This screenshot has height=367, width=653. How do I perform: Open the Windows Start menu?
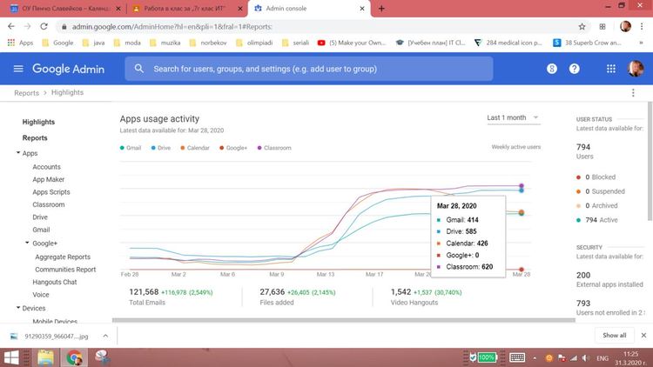point(11,357)
